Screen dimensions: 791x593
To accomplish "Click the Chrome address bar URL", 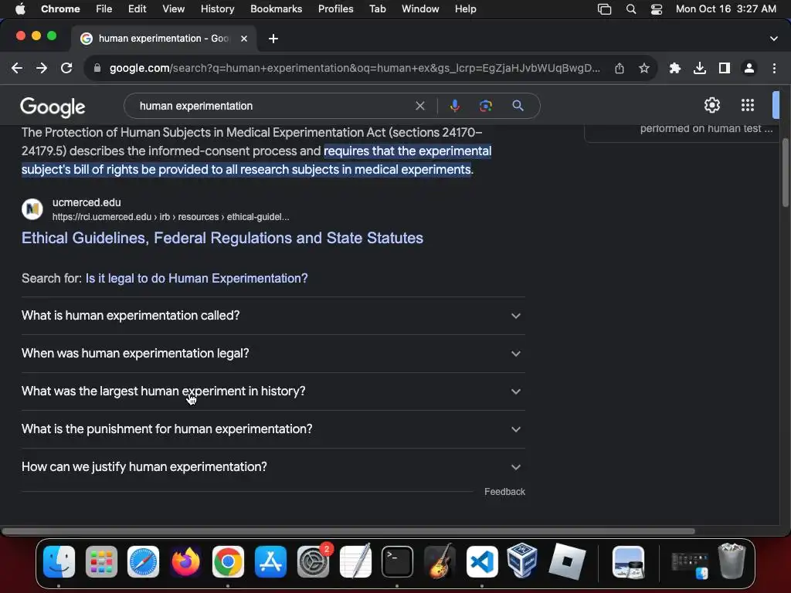I will click(354, 68).
